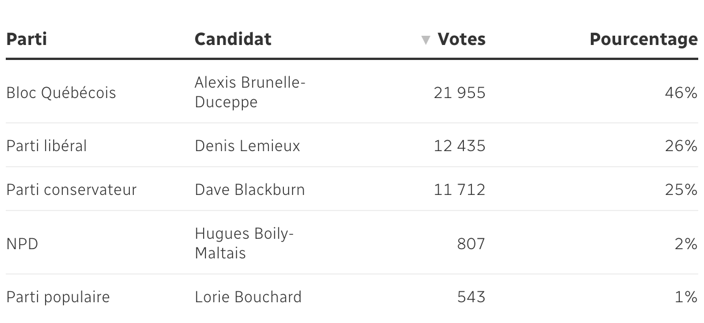This screenshot has height=323, width=704.
Task: Click candidate Alexis Brunelle-Duceppe
Action: [249, 92]
